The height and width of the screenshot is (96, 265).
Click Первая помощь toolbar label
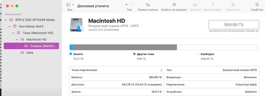point(148,10)
